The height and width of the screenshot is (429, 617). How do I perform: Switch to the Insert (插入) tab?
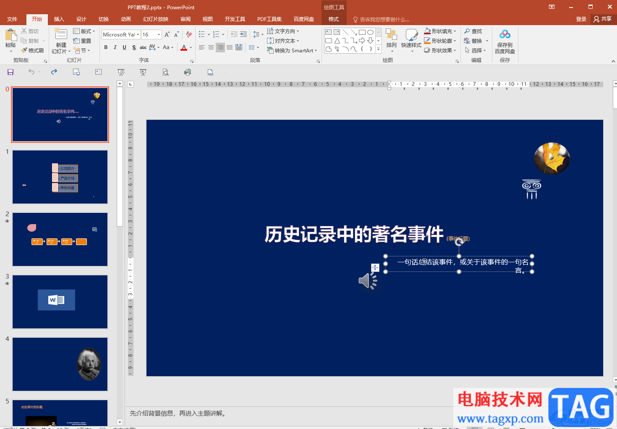[59, 19]
